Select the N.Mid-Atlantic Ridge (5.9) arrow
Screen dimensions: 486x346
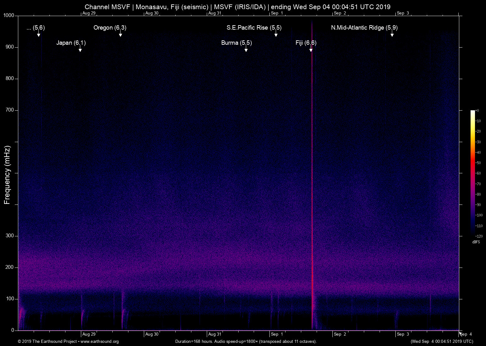point(392,35)
